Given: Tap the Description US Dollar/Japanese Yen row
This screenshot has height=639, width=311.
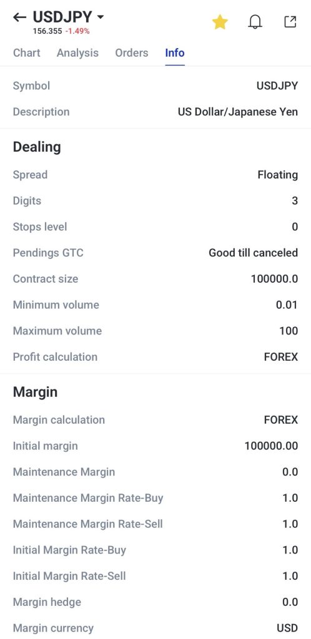Looking at the screenshot, I should 155,112.
